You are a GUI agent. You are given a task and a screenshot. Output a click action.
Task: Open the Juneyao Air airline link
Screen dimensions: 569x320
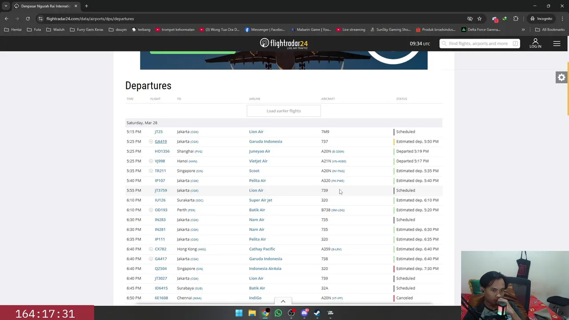[x=260, y=151]
